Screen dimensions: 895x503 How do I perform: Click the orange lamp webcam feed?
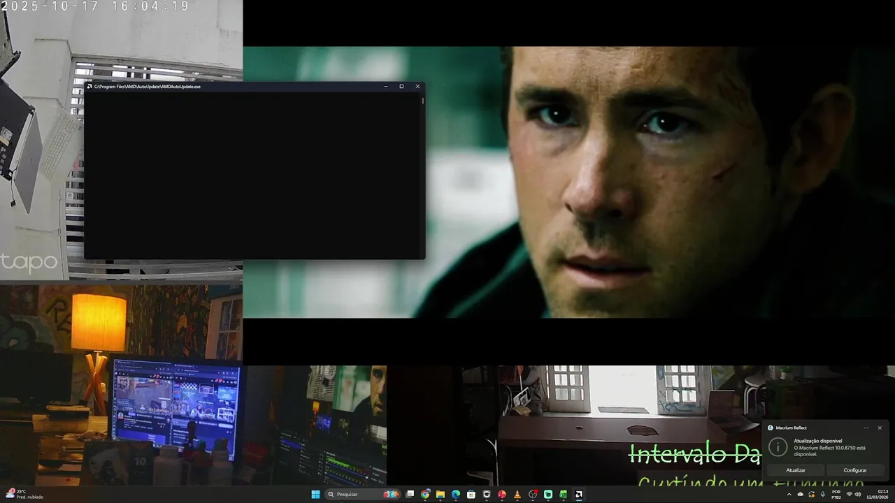pos(121,385)
